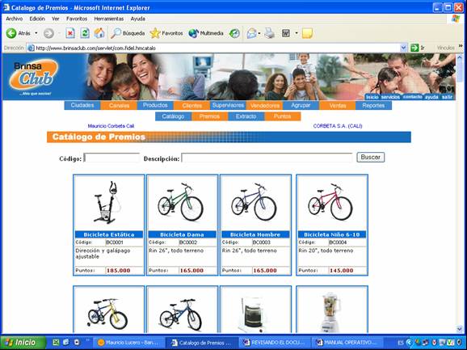Switch to the Ciudades tab
Viewport: 467px width, 350px height.
point(82,105)
